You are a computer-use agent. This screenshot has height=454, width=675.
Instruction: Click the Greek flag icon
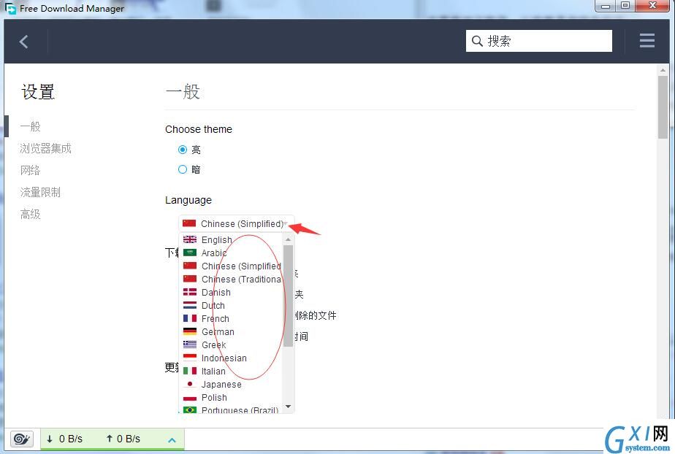coord(189,345)
